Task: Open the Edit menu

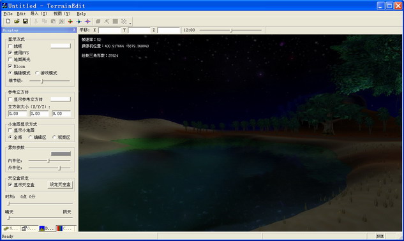Action: point(21,14)
